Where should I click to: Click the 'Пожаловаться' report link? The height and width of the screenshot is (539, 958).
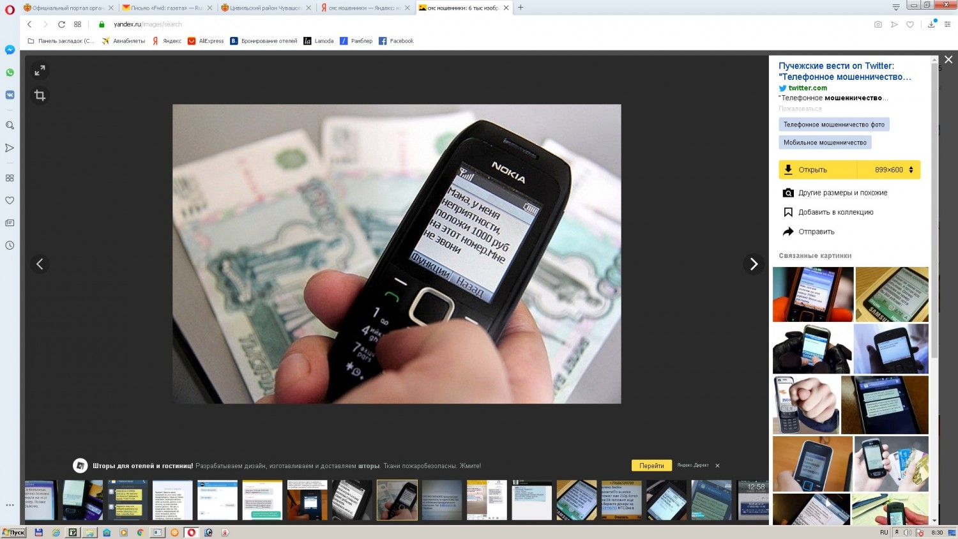pyautogui.click(x=800, y=109)
